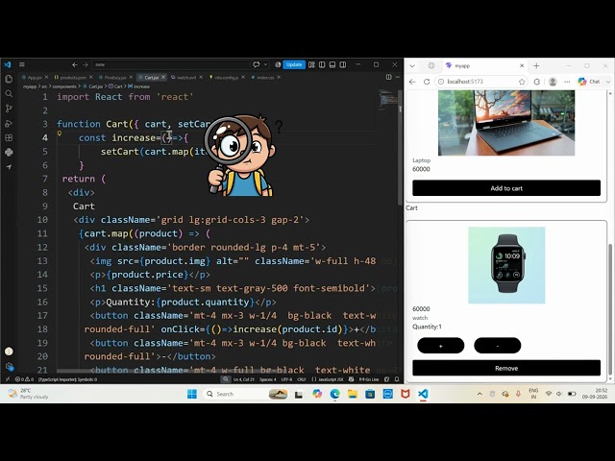615x461 pixels.
Task: Expand the Copilot chat dropdown in the title bar
Action: [x=265, y=64]
